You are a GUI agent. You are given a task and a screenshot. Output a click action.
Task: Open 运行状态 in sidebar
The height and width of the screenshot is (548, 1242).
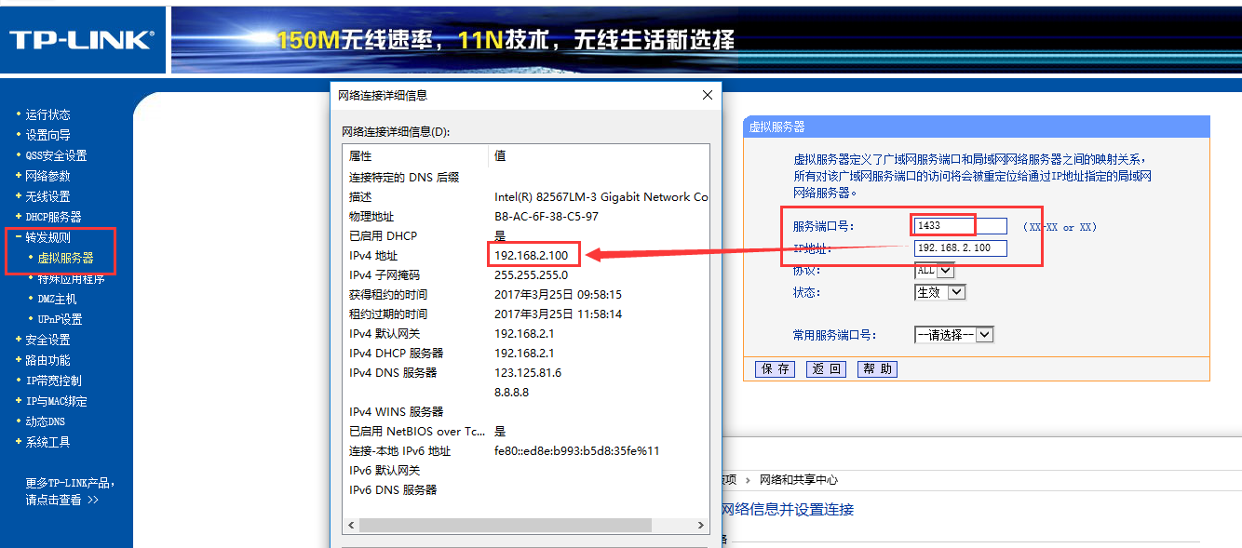point(47,114)
